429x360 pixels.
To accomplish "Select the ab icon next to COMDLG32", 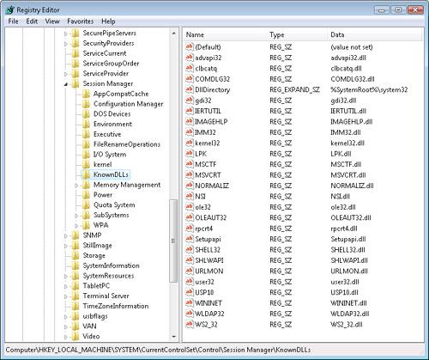I will click(x=189, y=78).
